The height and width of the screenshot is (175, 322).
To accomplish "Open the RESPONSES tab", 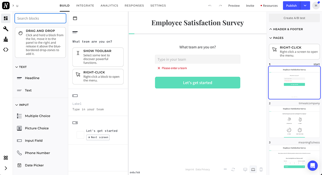I will (134, 6).
